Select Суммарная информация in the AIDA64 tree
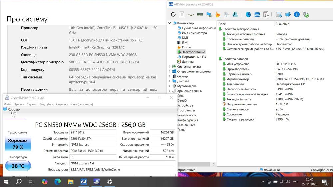333x187 pixels. [197, 28]
